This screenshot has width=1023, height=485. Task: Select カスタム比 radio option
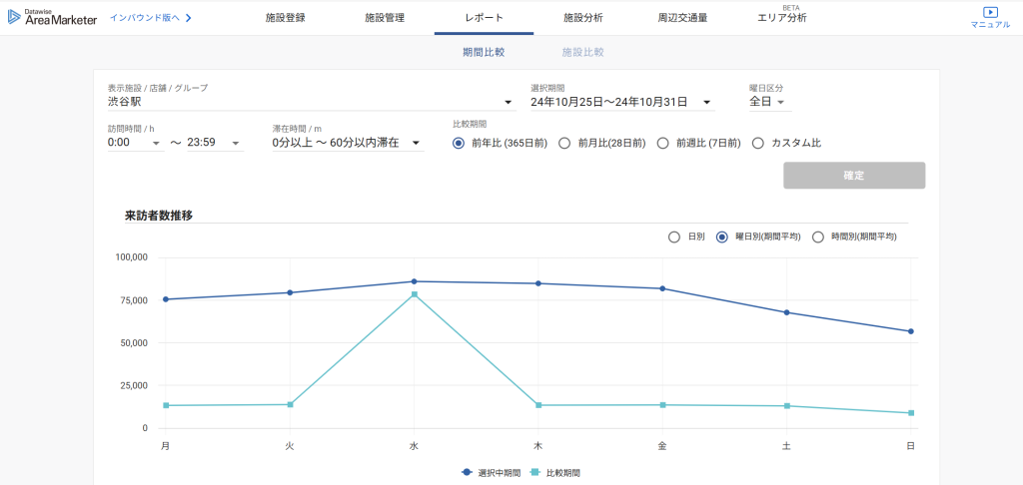[x=757, y=144]
